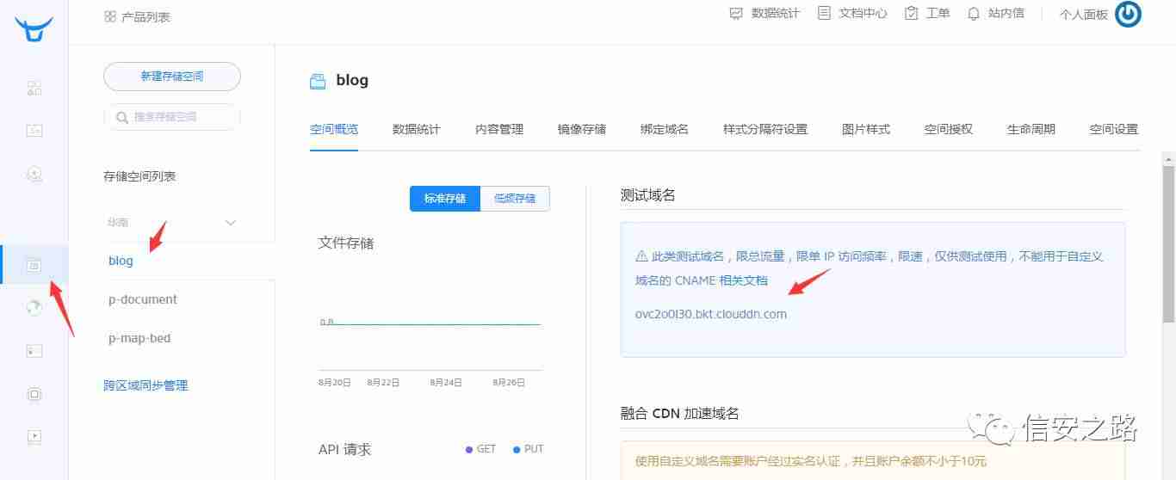This screenshot has height=480, width=1176.
Task: Click the 数据统计 chart icon in header
Action: [736, 14]
